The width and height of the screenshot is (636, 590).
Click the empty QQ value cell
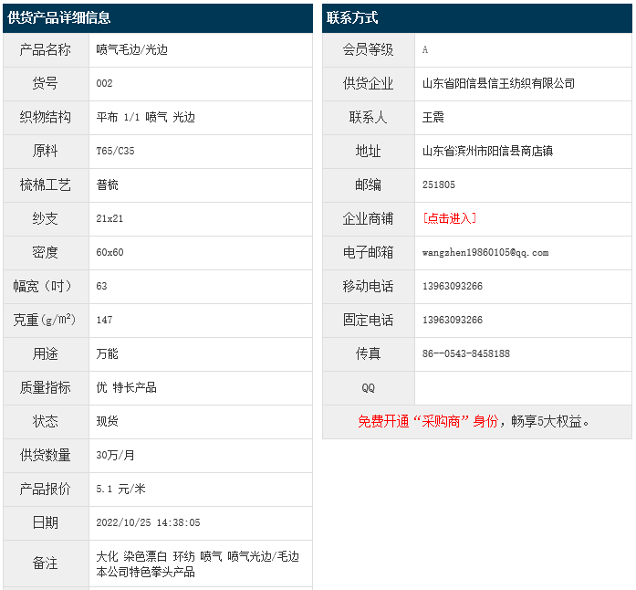pos(523,387)
